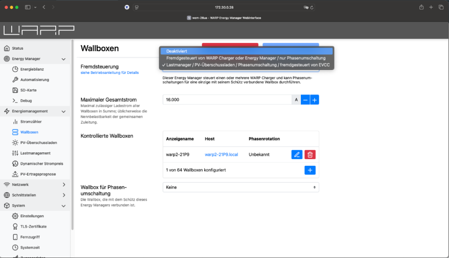Open the Wallbox für Phasenumschaltung dropdown

point(241,187)
